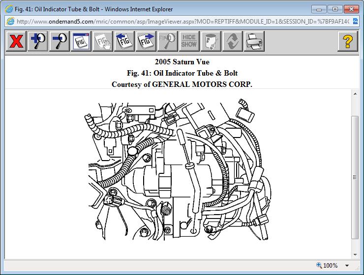The width and height of the screenshot is (364, 275).
Task: Open the figure window view icon
Action: 81,41
